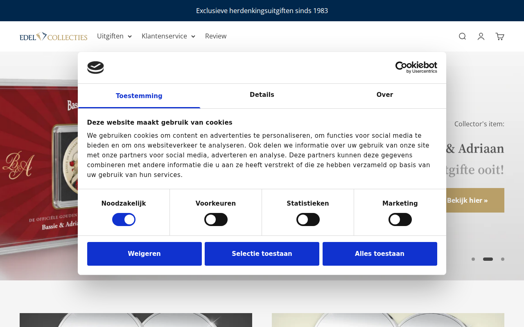Expand the Klantenservice menu
Viewport: 524px width, 327px height.
(x=168, y=36)
